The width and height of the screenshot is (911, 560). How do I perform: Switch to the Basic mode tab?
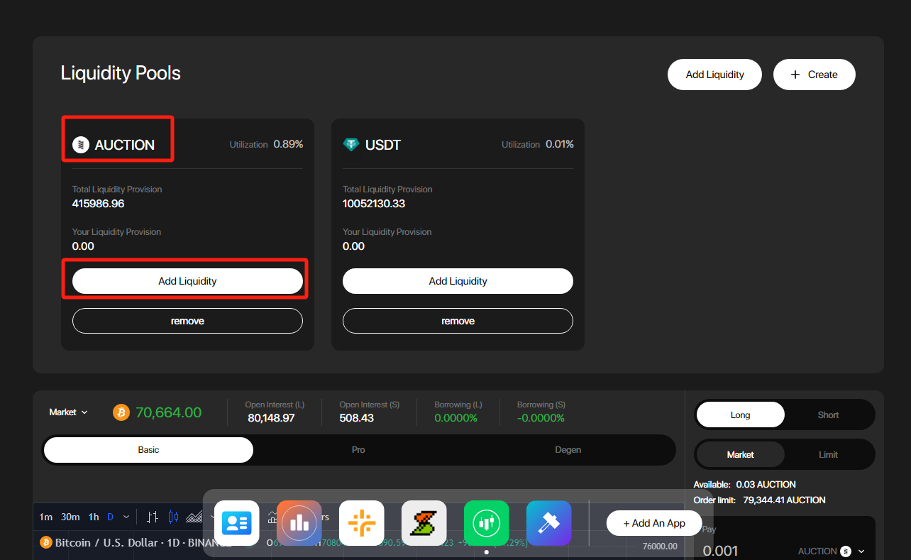tap(148, 450)
